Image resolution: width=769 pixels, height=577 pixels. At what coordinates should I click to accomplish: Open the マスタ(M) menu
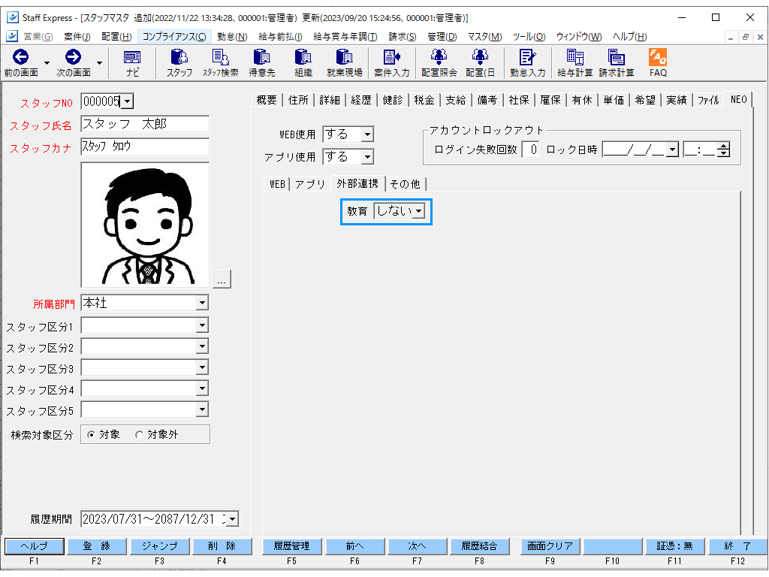[484, 37]
